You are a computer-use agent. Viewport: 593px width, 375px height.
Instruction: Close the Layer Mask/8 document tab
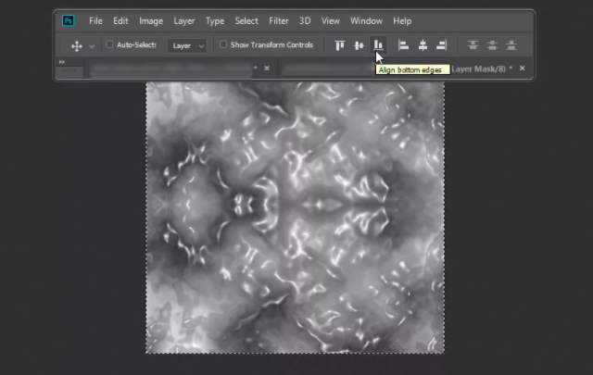coord(523,68)
